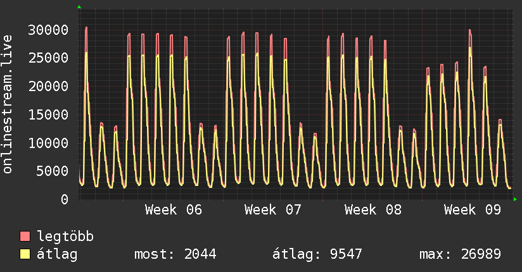Click the red legtöbb legend swatch

tap(25, 237)
